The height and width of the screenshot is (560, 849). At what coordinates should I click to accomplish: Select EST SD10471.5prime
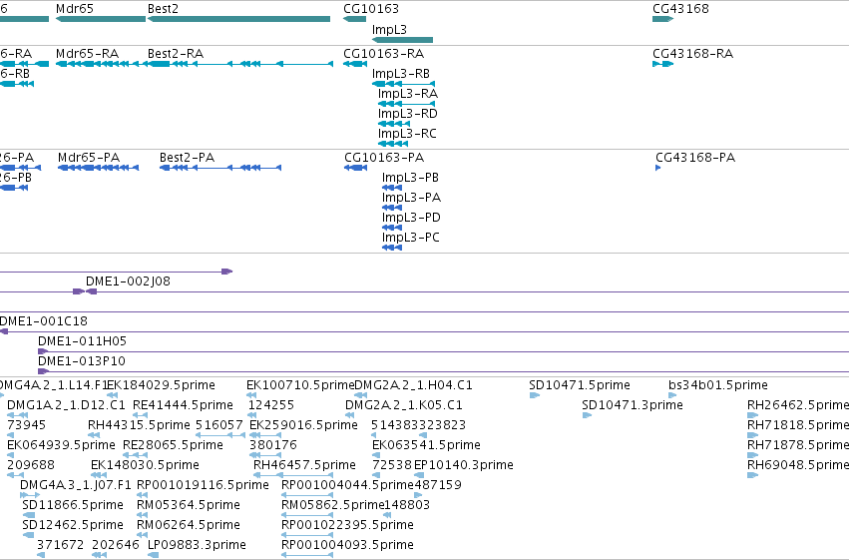click(x=535, y=395)
